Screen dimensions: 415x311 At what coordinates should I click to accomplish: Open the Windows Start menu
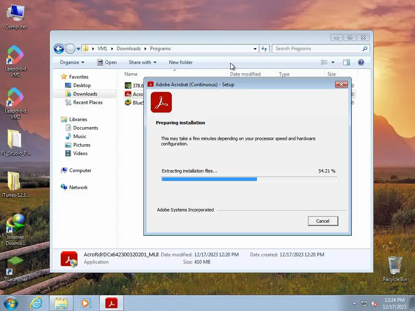[x=11, y=303]
